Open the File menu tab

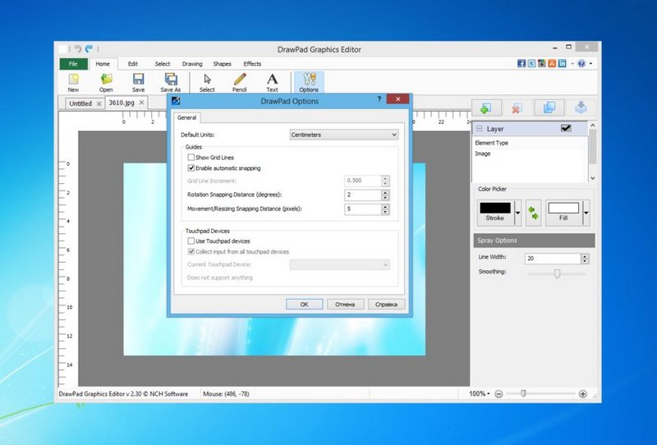click(x=73, y=64)
